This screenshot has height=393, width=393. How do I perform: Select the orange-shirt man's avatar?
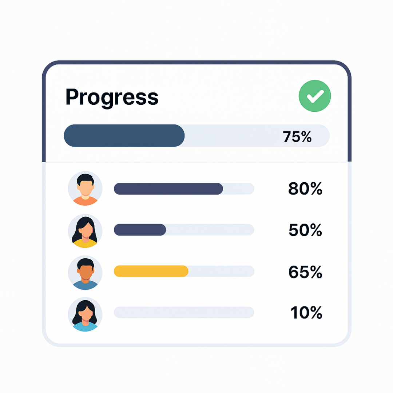(x=85, y=188)
